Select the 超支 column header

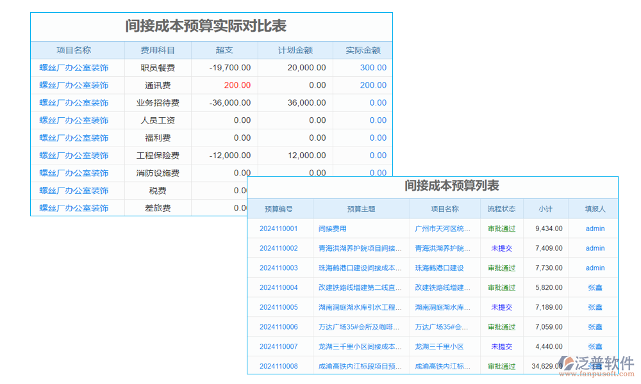pos(226,49)
